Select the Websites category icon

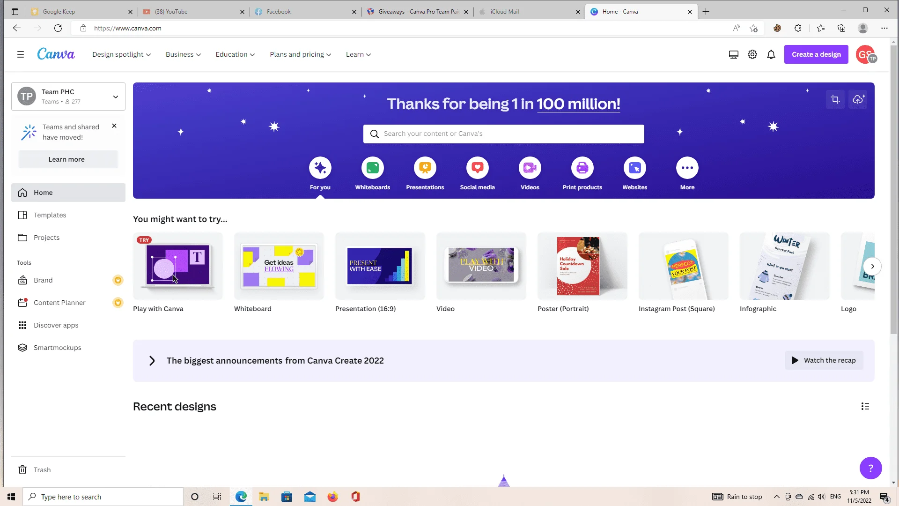pyautogui.click(x=635, y=168)
